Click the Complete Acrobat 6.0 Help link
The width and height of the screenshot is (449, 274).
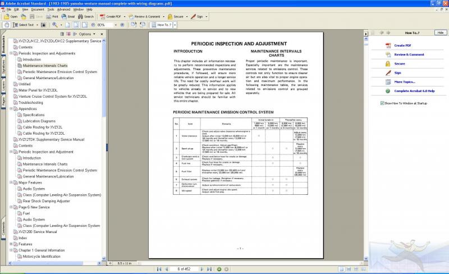click(414, 90)
